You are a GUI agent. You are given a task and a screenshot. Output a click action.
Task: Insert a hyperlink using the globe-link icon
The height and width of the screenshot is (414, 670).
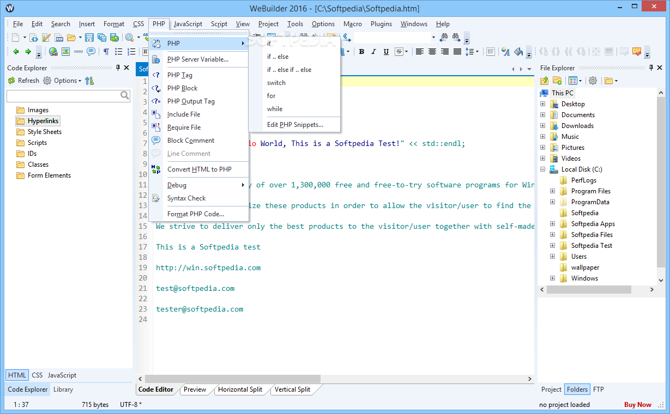coord(53,52)
